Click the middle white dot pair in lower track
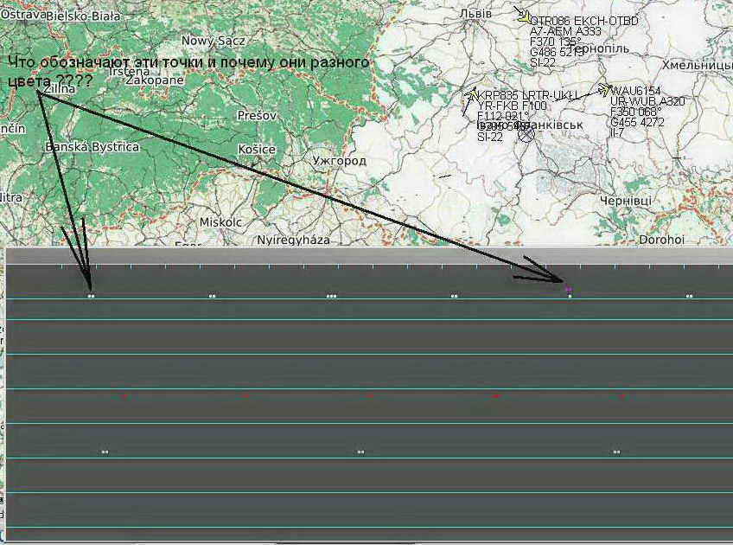 pyautogui.click(x=361, y=452)
